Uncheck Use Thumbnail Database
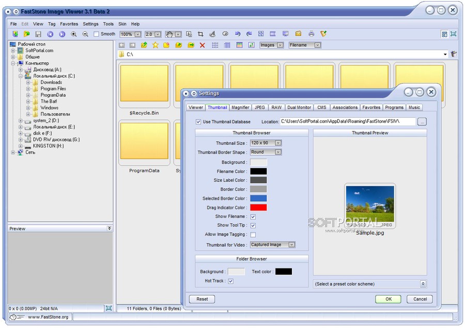Viewport: 465px width, 328px height. pos(198,122)
